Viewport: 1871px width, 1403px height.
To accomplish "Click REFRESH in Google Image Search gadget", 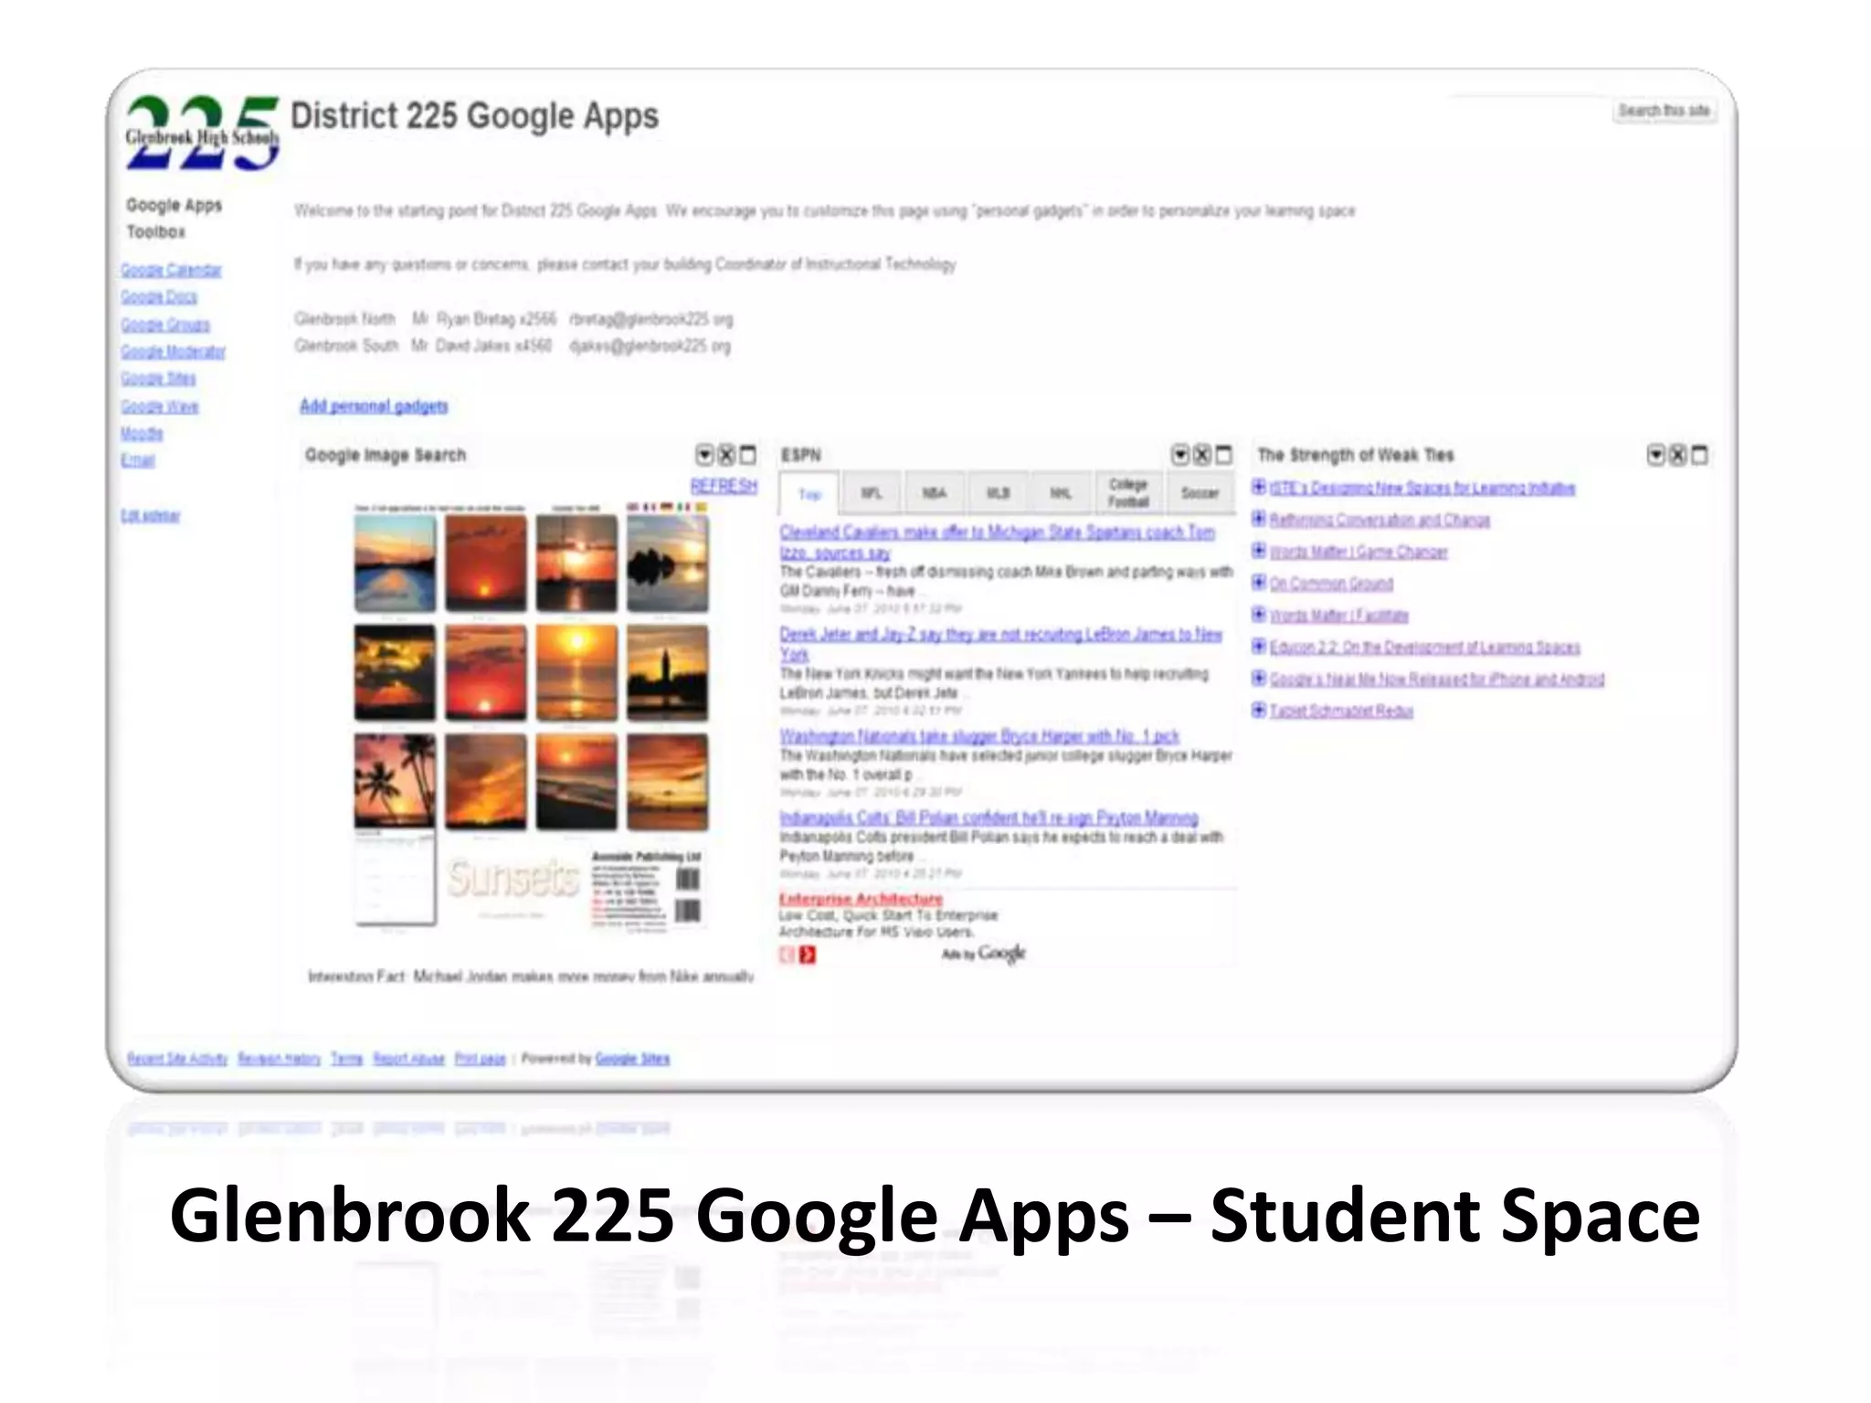I will 724,486.
